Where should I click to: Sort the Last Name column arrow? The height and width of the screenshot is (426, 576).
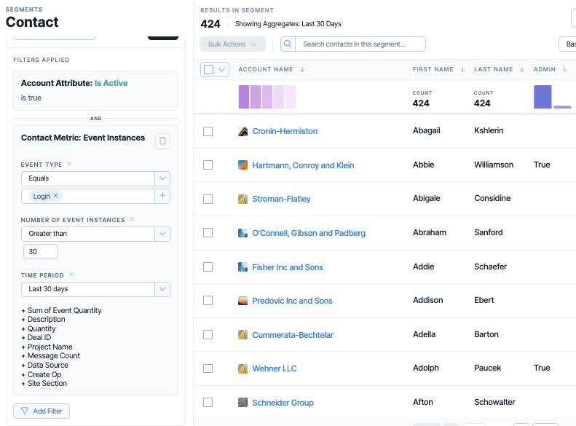521,69
